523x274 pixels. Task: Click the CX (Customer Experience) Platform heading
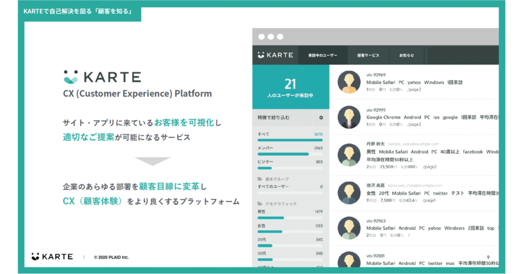coord(137,93)
